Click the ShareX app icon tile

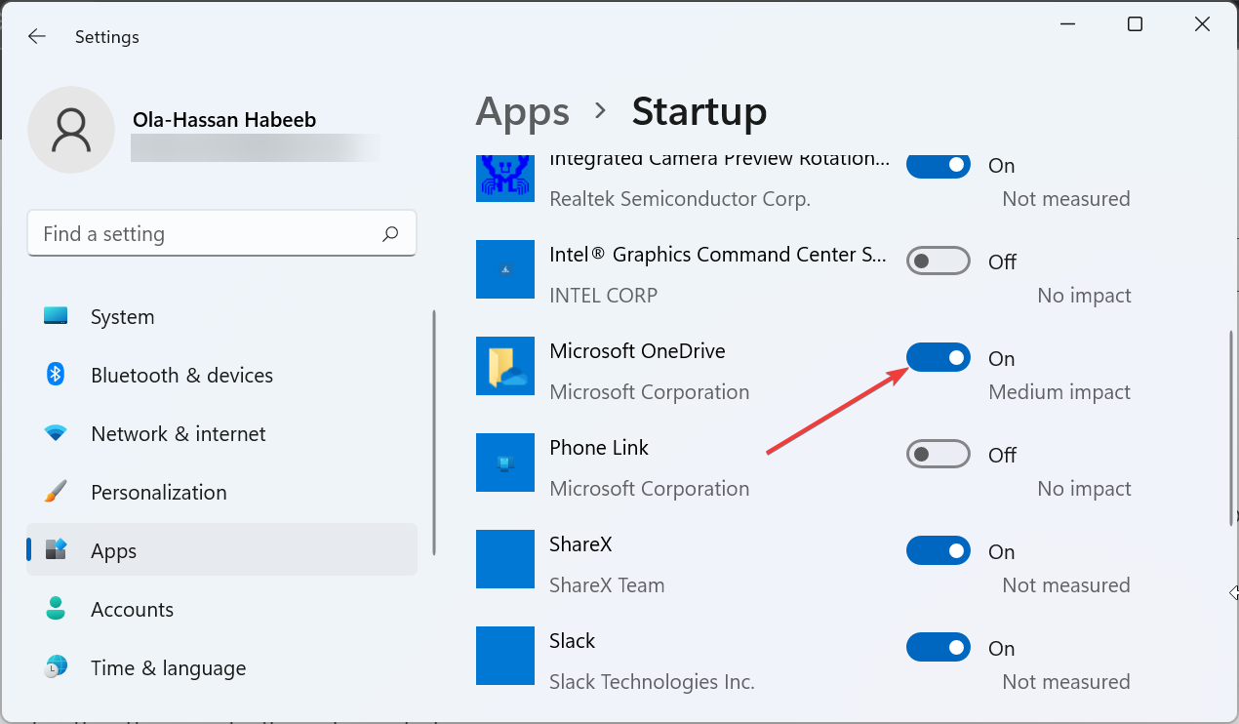point(505,559)
